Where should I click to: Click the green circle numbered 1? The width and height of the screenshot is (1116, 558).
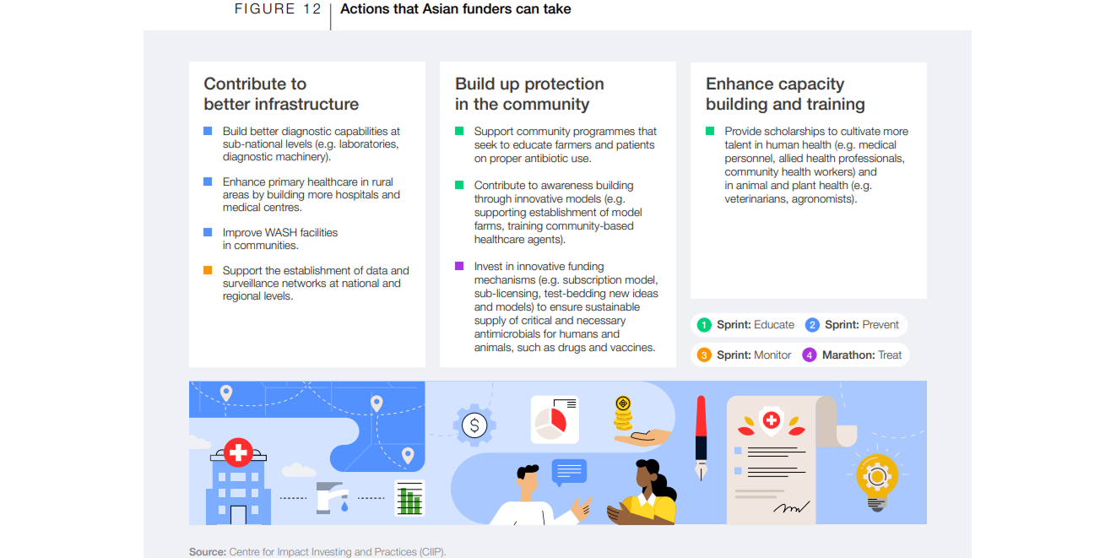coord(704,325)
